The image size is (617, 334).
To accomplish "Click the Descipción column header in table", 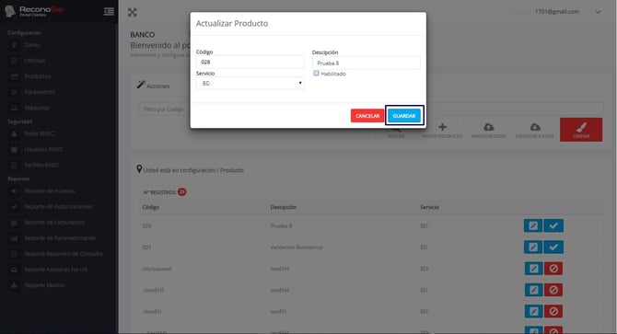I will (x=284, y=207).
